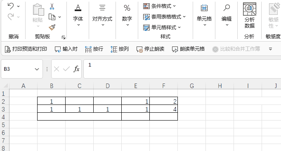Select row 4 header

5,117
